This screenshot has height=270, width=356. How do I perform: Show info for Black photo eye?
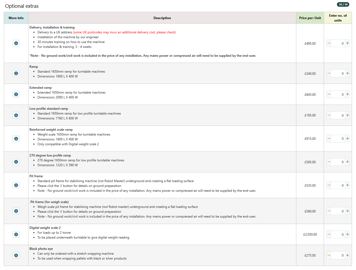pyautogui.click(x=16, y=255)
